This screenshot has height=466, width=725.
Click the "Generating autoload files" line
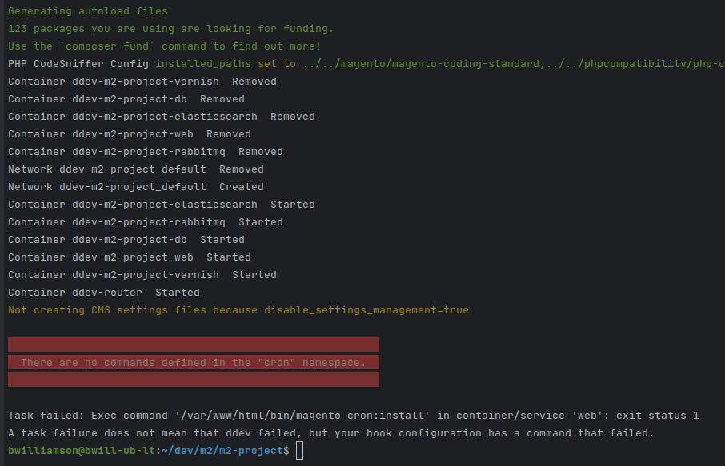[x=88, y=11]
